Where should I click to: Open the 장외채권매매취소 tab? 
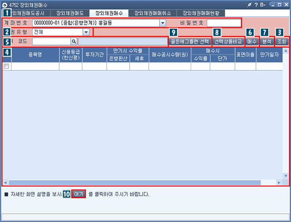pos(153,13)
